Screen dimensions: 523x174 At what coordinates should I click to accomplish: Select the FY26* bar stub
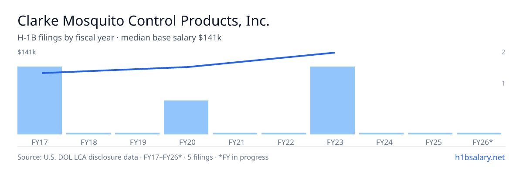(479, 134)
